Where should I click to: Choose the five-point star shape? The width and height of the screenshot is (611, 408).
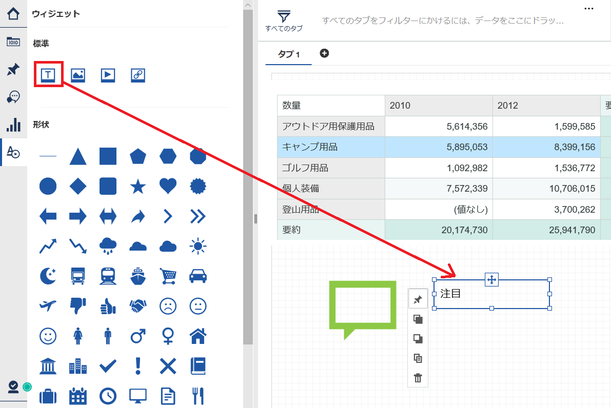click(138, 187)
